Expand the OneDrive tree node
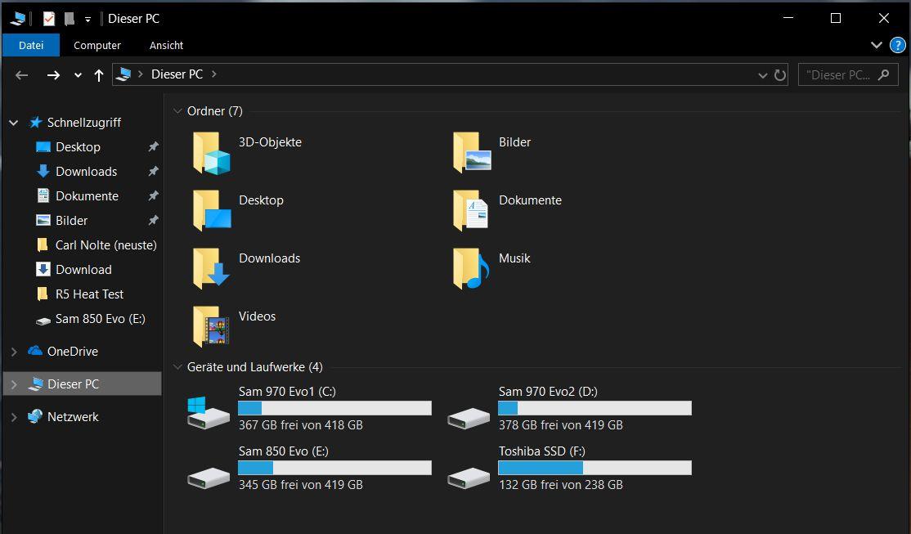Image resolution: width=911 pixels, height=534 pixels. click(14, 352)
